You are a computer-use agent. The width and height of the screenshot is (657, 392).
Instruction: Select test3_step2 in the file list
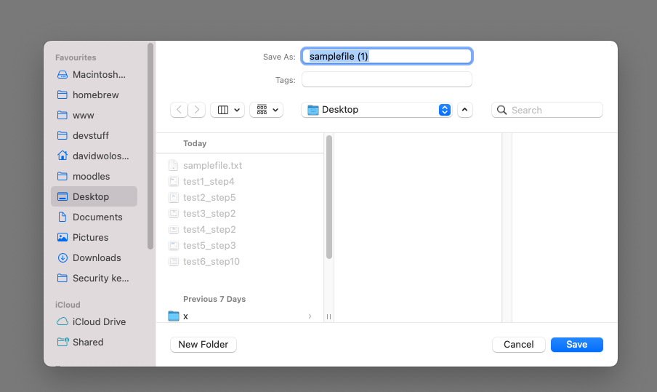pos(240,213)
